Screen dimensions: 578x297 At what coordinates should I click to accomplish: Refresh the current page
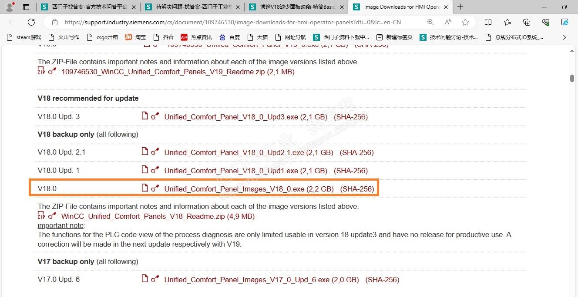(31, 22)
